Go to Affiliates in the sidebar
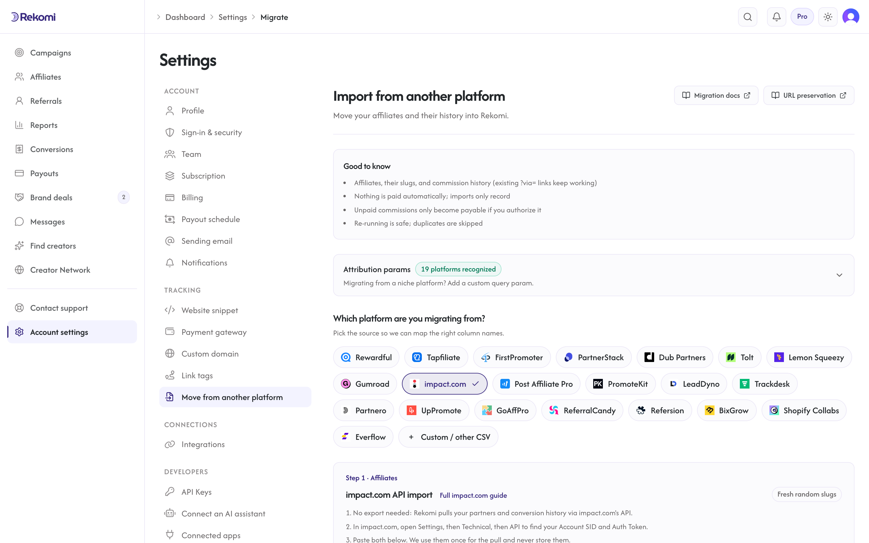 72,77
